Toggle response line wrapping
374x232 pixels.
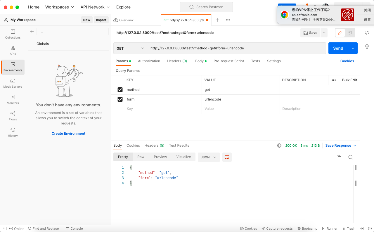(x=227, y=157)
